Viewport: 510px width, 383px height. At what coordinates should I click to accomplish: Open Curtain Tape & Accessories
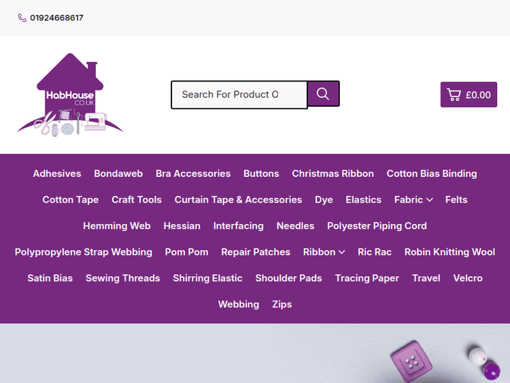point(238,199)
